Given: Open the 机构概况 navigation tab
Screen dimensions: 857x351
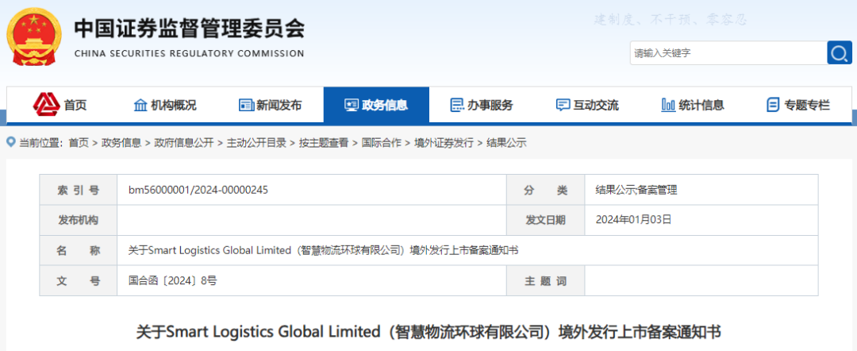Looking at the screenshot, I should tap(165, 105).
